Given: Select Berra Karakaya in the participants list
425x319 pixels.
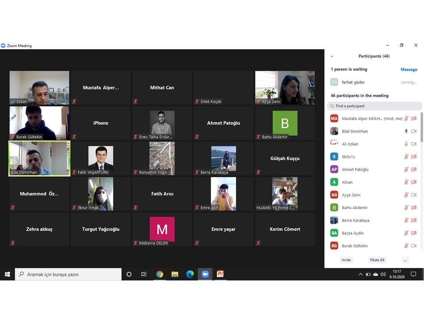Looking at the screenshot, I should coord(355,221).
